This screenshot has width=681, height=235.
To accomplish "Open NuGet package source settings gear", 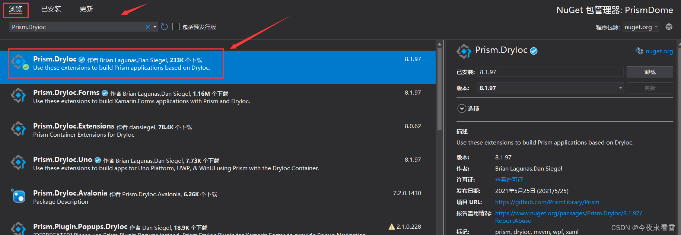I will (669, 27).
